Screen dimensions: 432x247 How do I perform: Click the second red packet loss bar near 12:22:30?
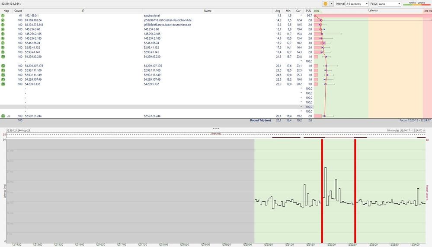pyautogui.click(x=355, y=191)
